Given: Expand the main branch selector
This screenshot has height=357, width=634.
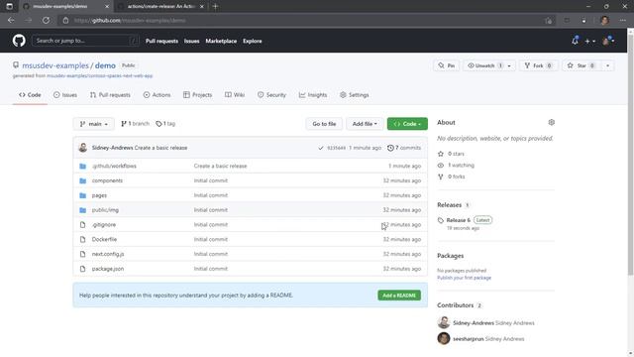Looking at the screenshot, I should point(94,124).
